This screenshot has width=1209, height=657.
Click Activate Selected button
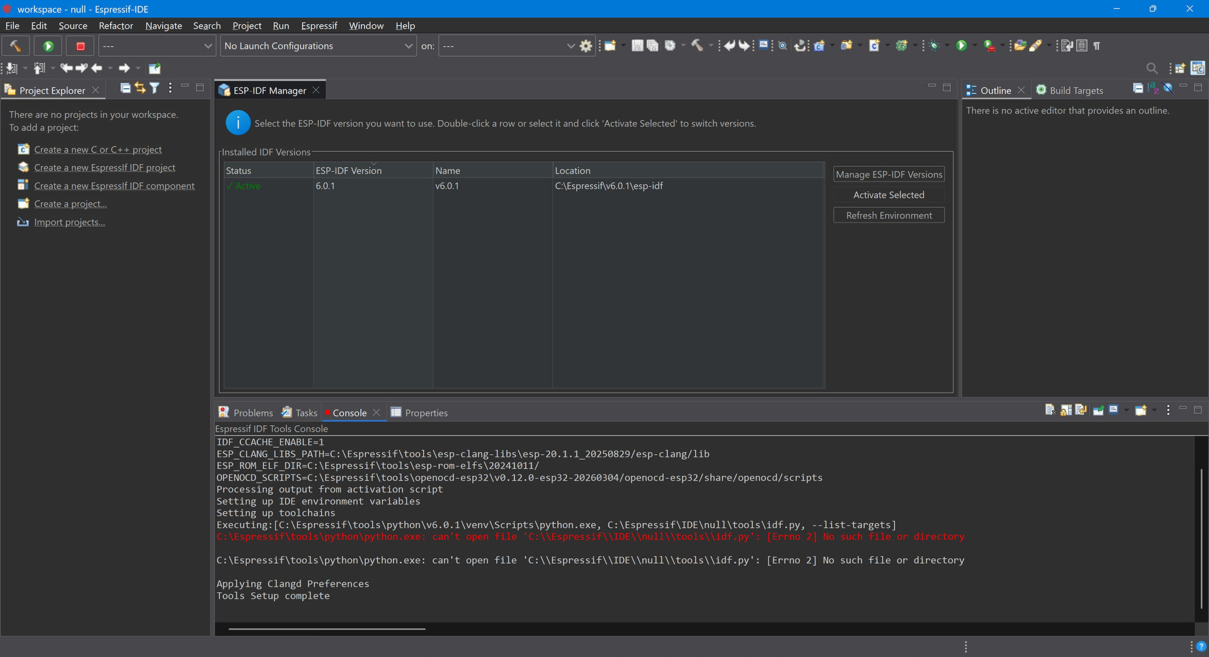(889, 195)
